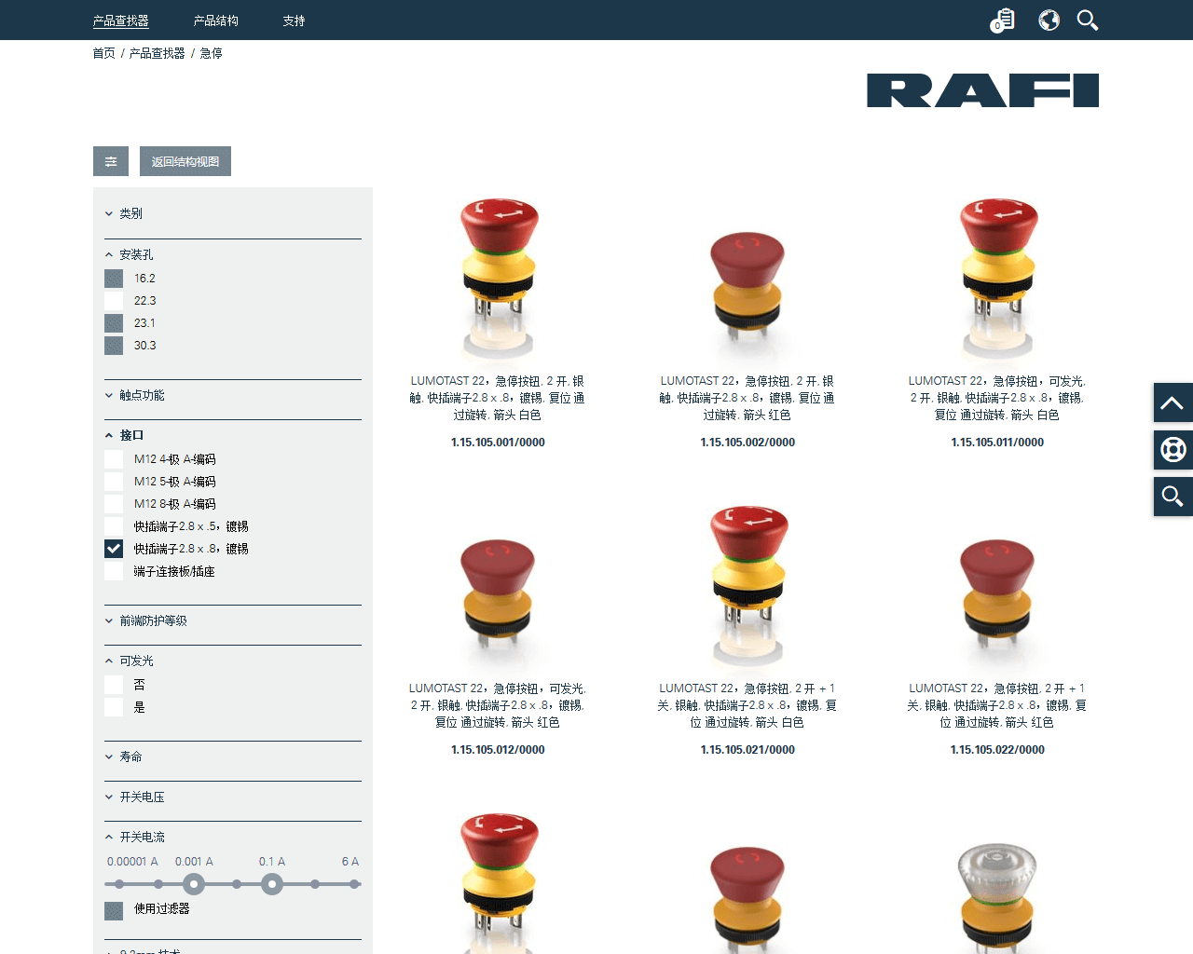Open product number 1.15.105.012/0000
Image resolution: width=1193 pixels, height=954 pixels.
498,750
